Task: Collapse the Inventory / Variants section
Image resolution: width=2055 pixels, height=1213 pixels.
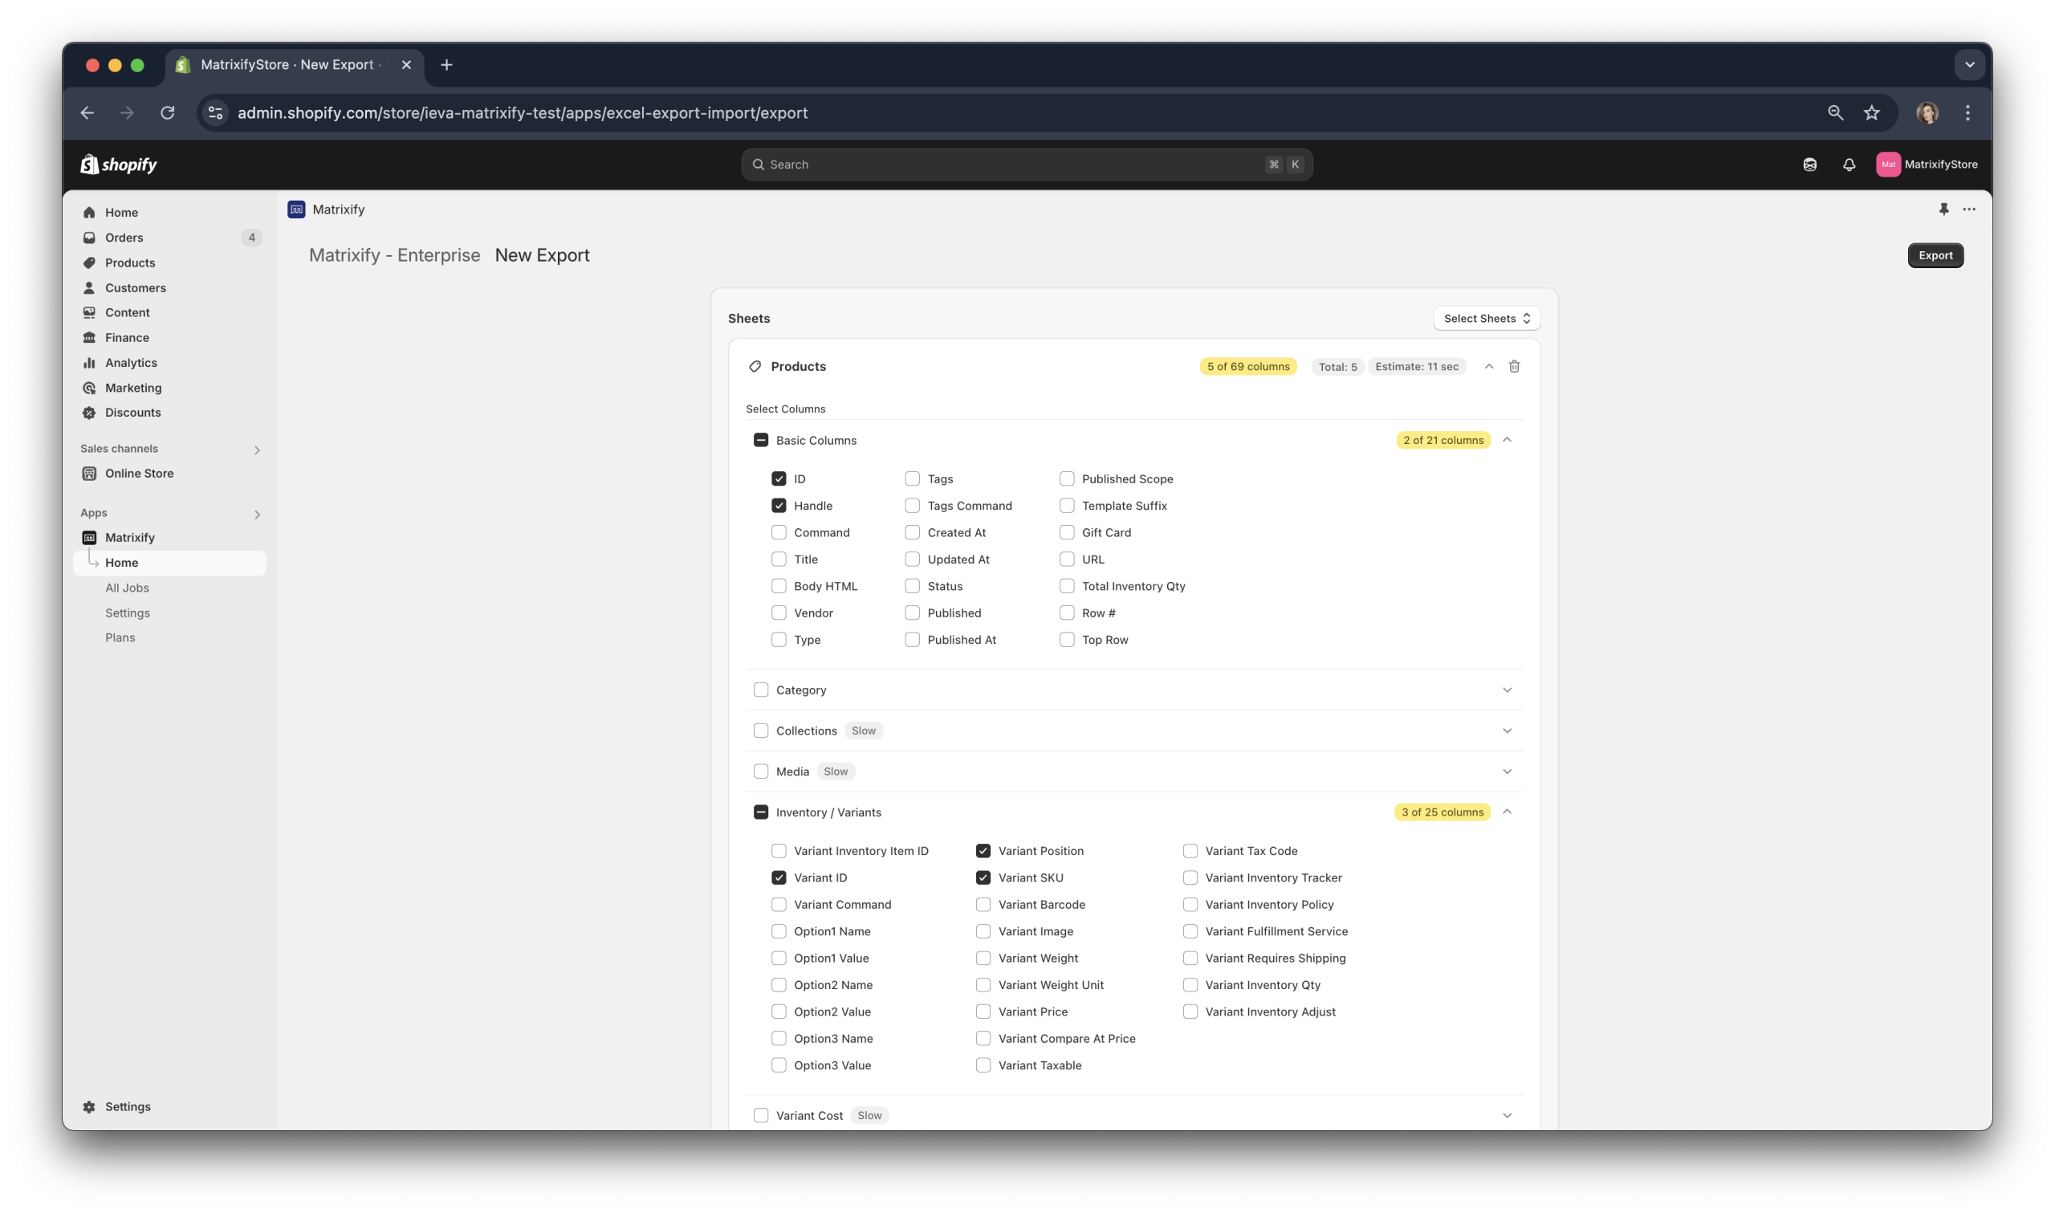Action: [x=1508, y=812]
